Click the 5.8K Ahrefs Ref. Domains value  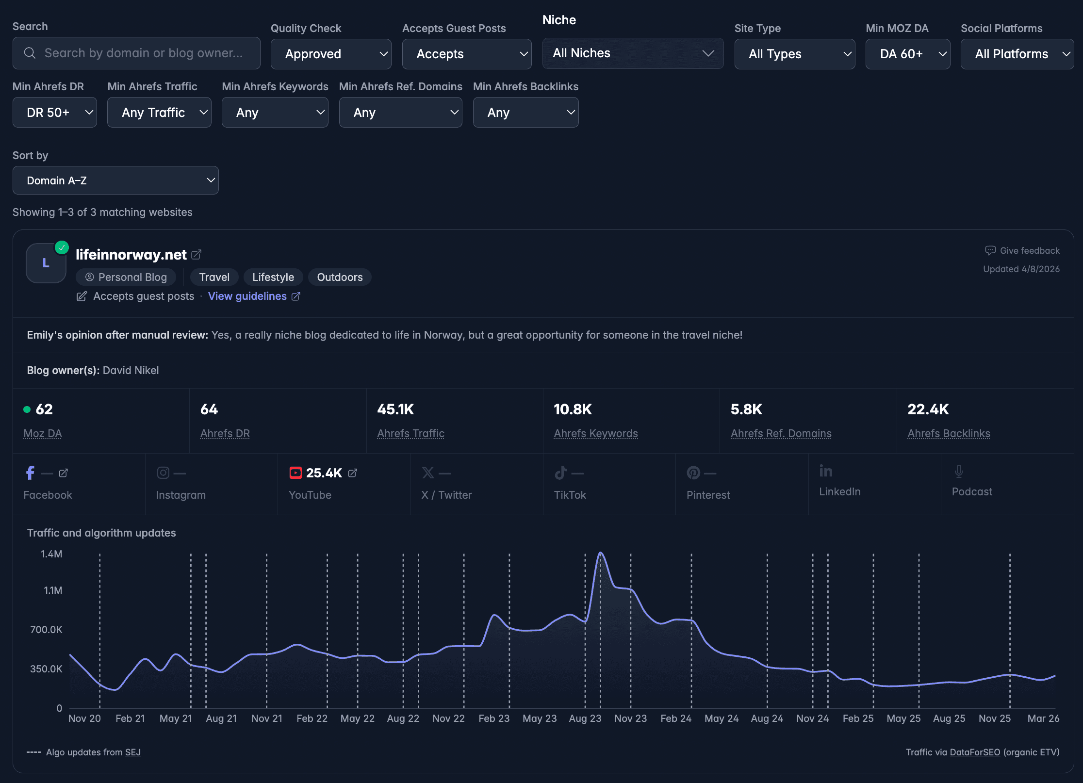pos(746,409)
